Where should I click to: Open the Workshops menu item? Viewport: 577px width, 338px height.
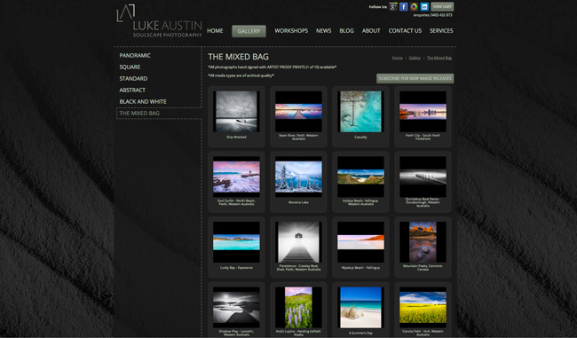point(291,31)
